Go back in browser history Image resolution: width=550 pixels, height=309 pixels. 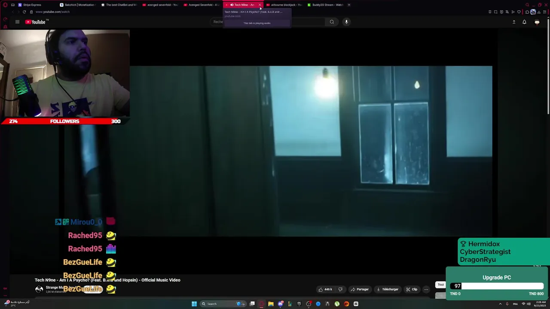12,12
